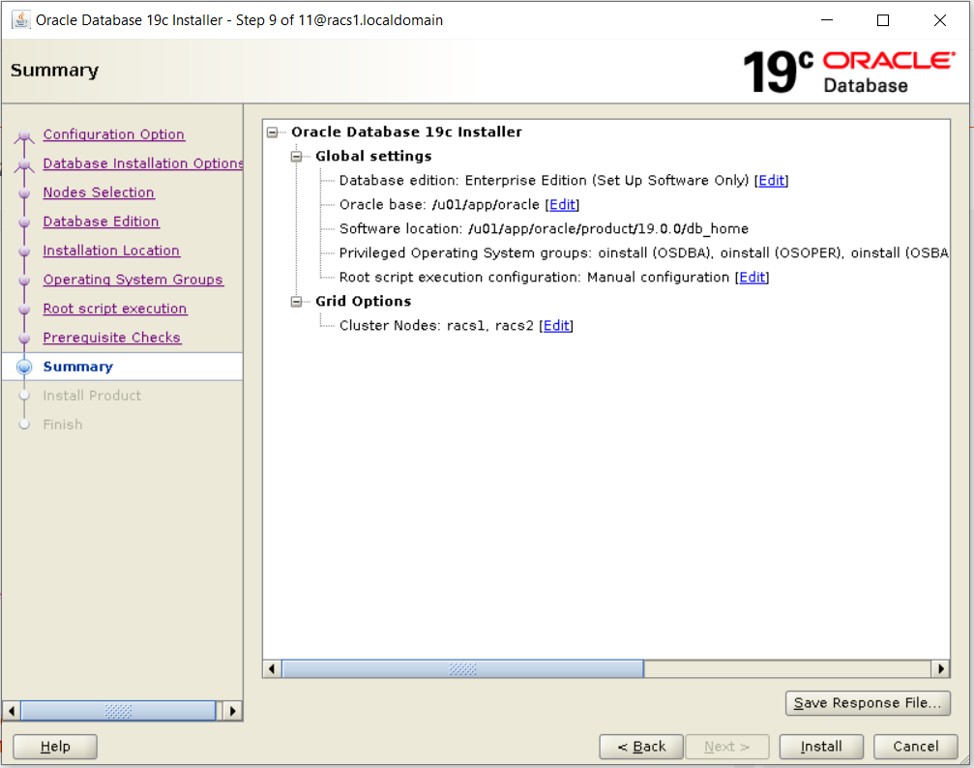The width and height of the screenshot is (974, 768).
Task: Click the Configuration Option step marker icon
Action: (x=24, y=135)
